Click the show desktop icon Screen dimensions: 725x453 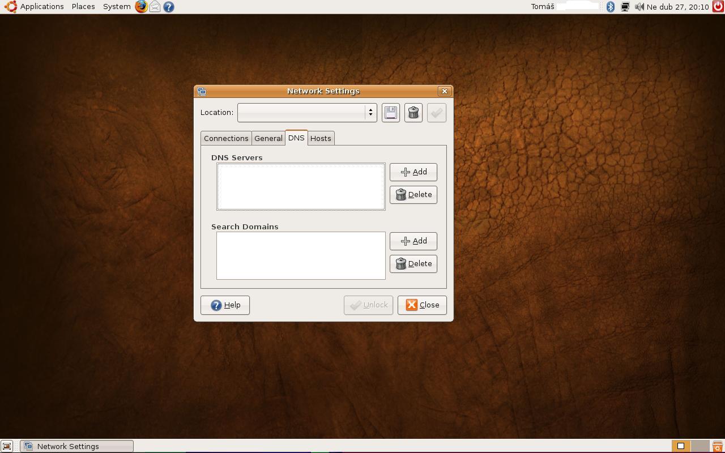(7, 446)
